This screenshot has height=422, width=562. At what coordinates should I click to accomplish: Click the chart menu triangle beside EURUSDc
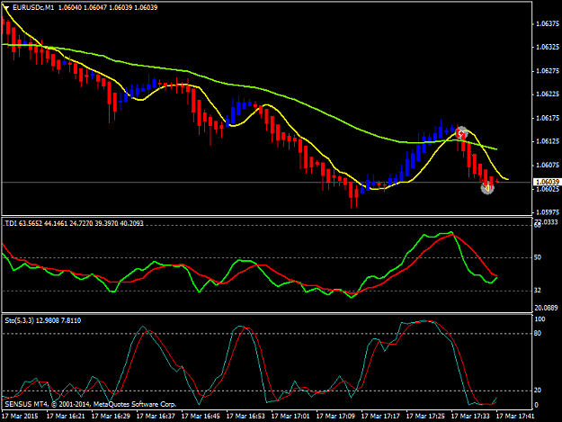pos(6,7)
